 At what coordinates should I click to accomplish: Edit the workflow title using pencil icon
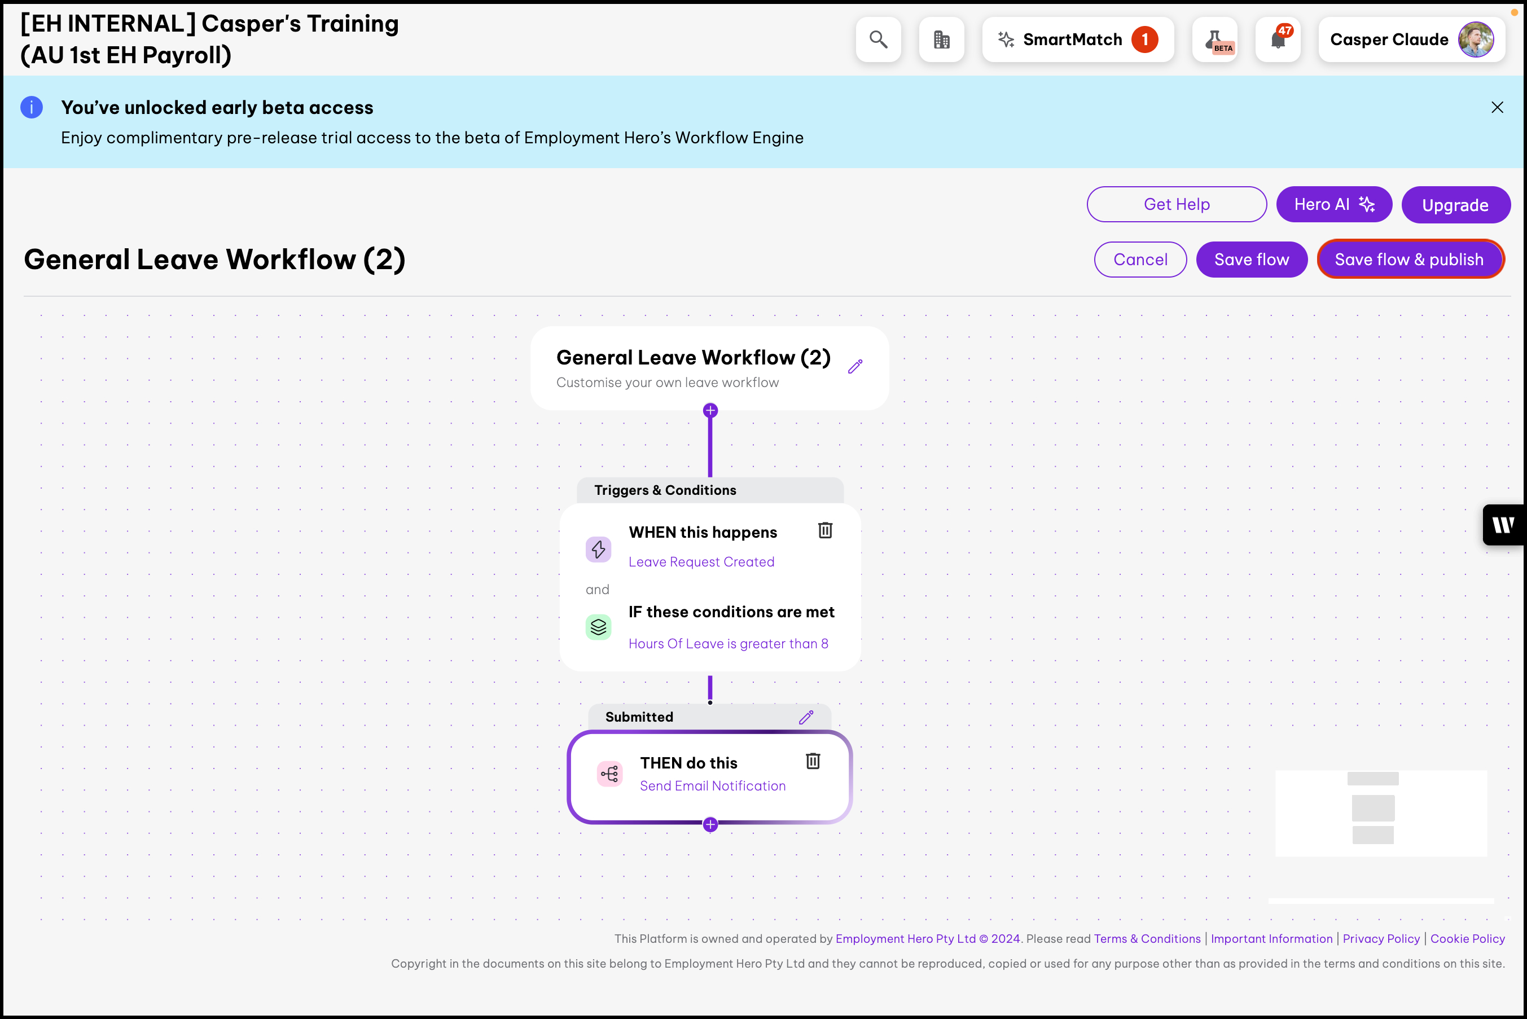tap(855, 367)
